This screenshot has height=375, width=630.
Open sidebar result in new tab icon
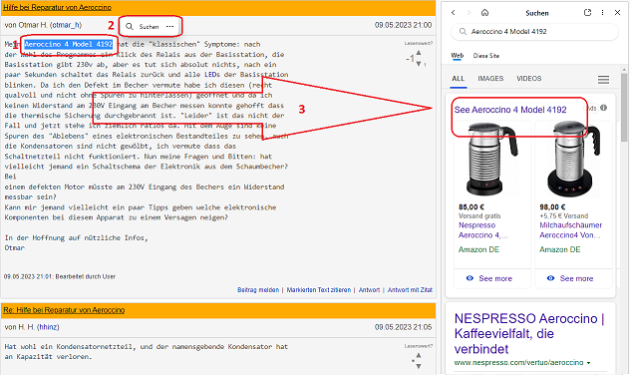(x=587, y=12)
